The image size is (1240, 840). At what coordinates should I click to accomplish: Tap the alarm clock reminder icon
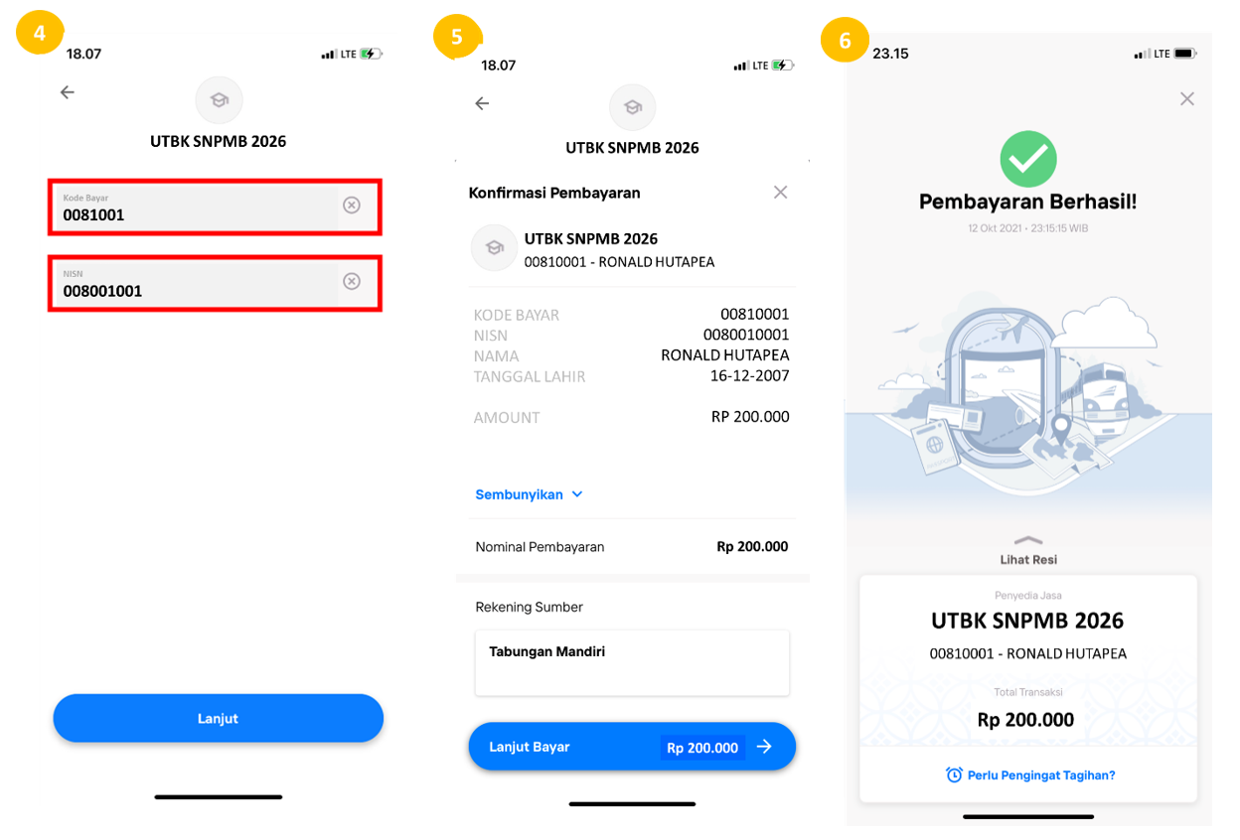[x=954, y=774]
